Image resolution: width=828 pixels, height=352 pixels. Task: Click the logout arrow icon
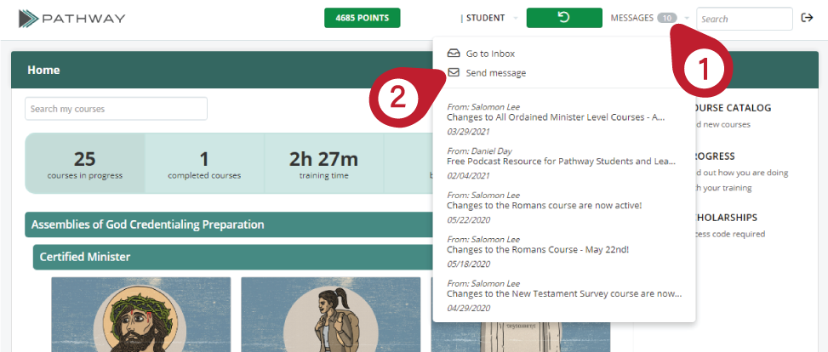pyautogui.click(x=807, y=18)
